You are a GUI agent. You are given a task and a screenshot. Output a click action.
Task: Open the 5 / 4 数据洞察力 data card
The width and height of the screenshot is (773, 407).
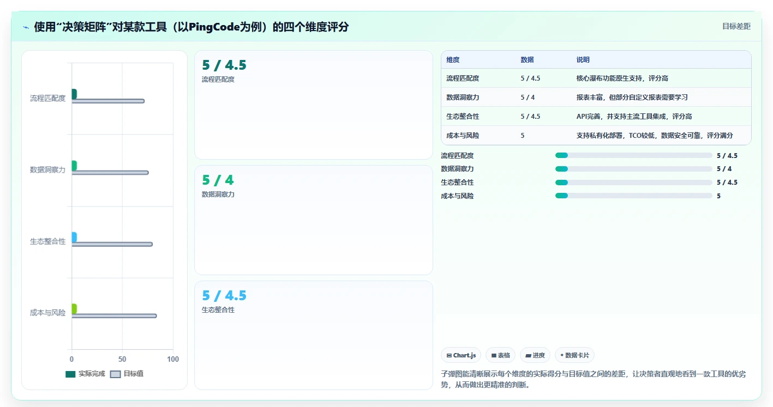click(x=314, y=220)
